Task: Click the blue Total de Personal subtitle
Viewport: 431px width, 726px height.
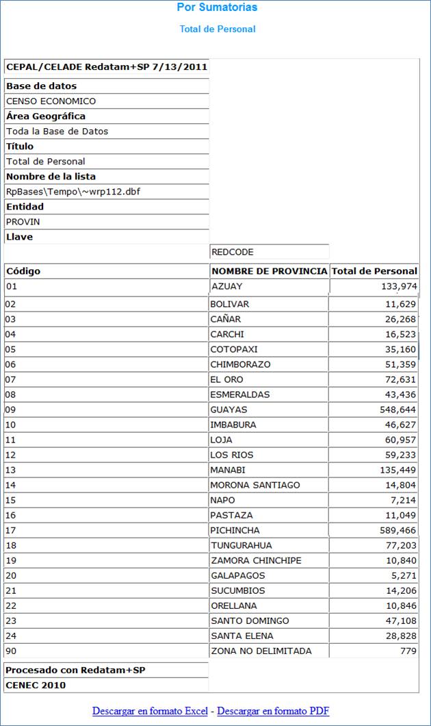Action: coord(218,29)
